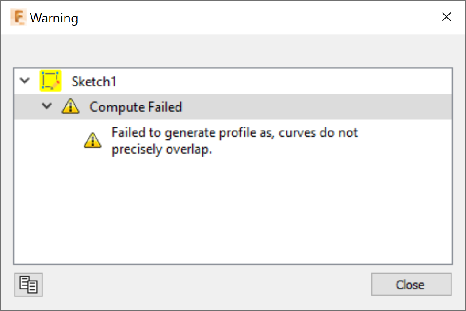Click the yellow Sketch1 sketch icon
This screenshot has width=466, height=311.
pos(50,81)
